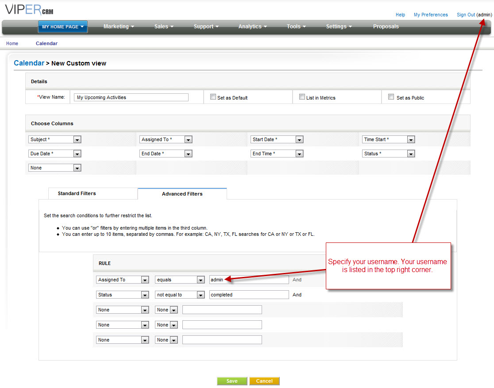Select the Advanced Filters tab
Image resolution: width=494 pixels, height=388 pixels.
tap(182, 194)
